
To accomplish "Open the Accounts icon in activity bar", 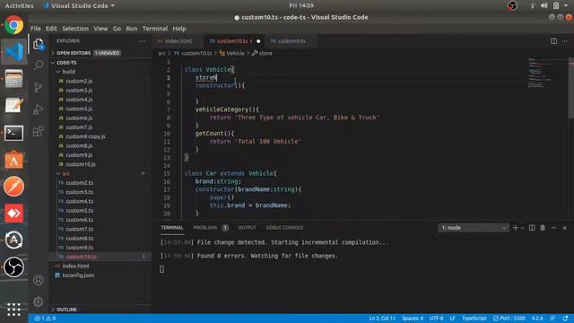I will click(38, 281).
